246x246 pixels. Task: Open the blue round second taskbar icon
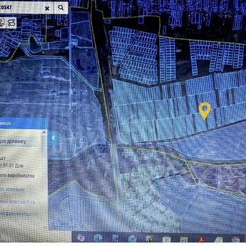click(98, 238)
